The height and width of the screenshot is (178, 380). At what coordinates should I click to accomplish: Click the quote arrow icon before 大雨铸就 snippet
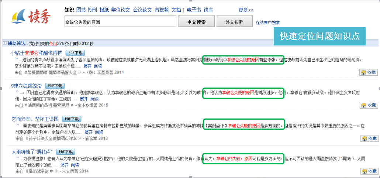click(x=17, y=158)
